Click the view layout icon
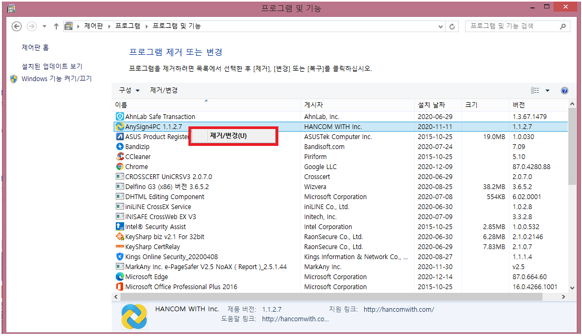 point(535,91)
